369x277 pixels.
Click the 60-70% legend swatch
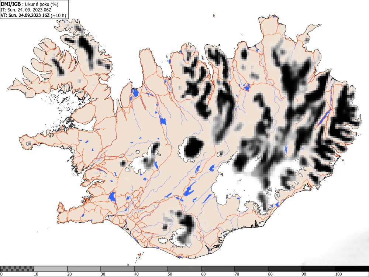tap(218, 269)
